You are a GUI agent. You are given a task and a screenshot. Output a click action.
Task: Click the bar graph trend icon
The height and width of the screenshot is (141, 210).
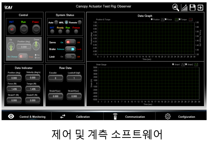coord(184,7)
